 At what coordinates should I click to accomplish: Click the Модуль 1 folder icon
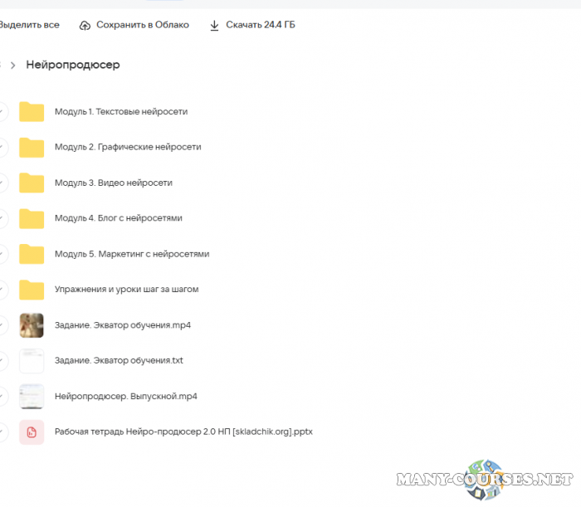(32, 111)
